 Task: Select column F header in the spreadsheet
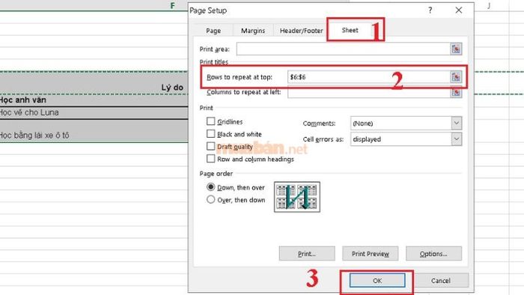pyautogui.click(x=172, y=5)
